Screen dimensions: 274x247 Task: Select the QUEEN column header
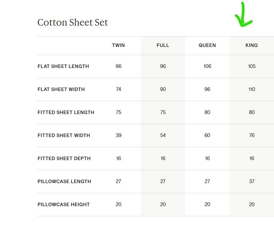(207, 45)
